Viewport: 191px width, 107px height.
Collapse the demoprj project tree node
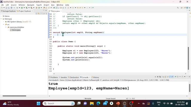(x=1, y=19)
